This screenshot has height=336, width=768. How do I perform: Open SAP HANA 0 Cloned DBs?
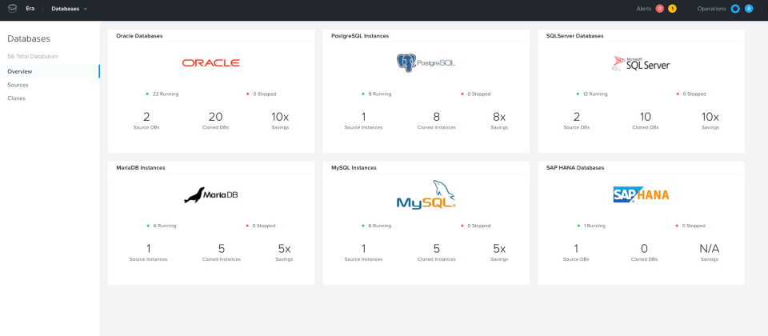644,252
